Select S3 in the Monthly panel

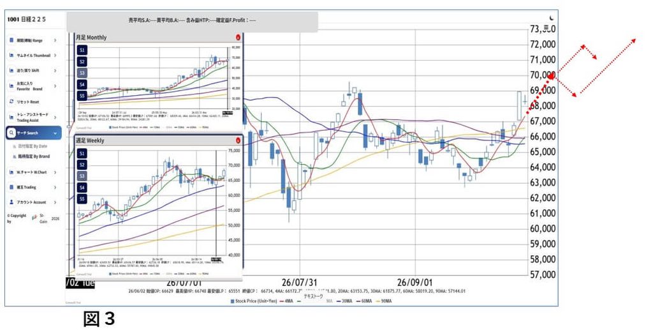82,73
